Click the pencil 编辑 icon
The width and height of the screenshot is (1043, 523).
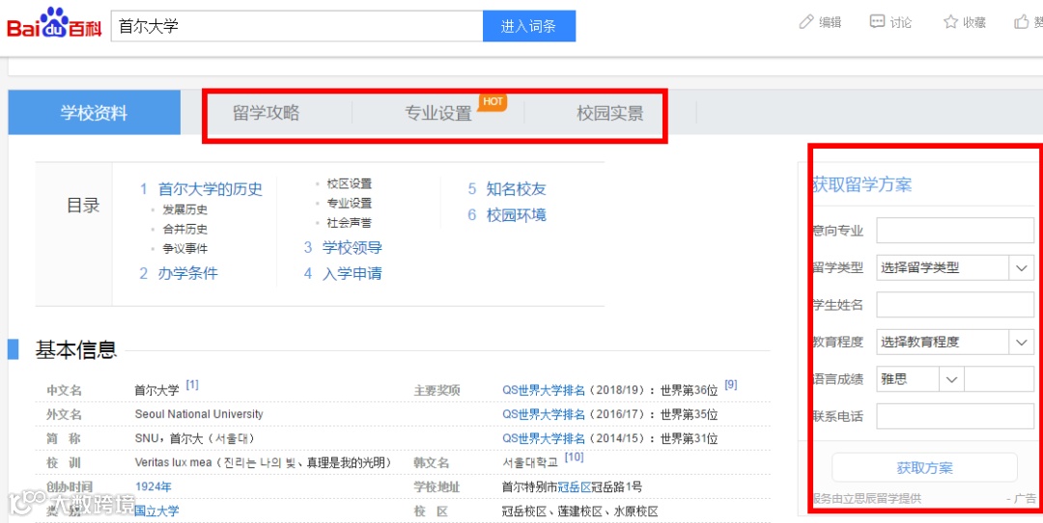[x=806, y=22]
